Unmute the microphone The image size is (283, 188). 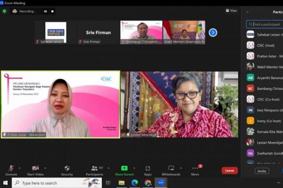pyautogui.click(x=11, y=168)
